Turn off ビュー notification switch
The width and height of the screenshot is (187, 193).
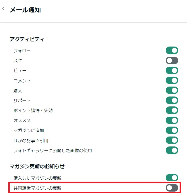pos(172,70)
